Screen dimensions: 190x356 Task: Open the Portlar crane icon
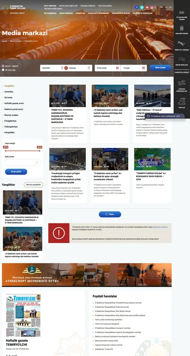pos(182,101)
